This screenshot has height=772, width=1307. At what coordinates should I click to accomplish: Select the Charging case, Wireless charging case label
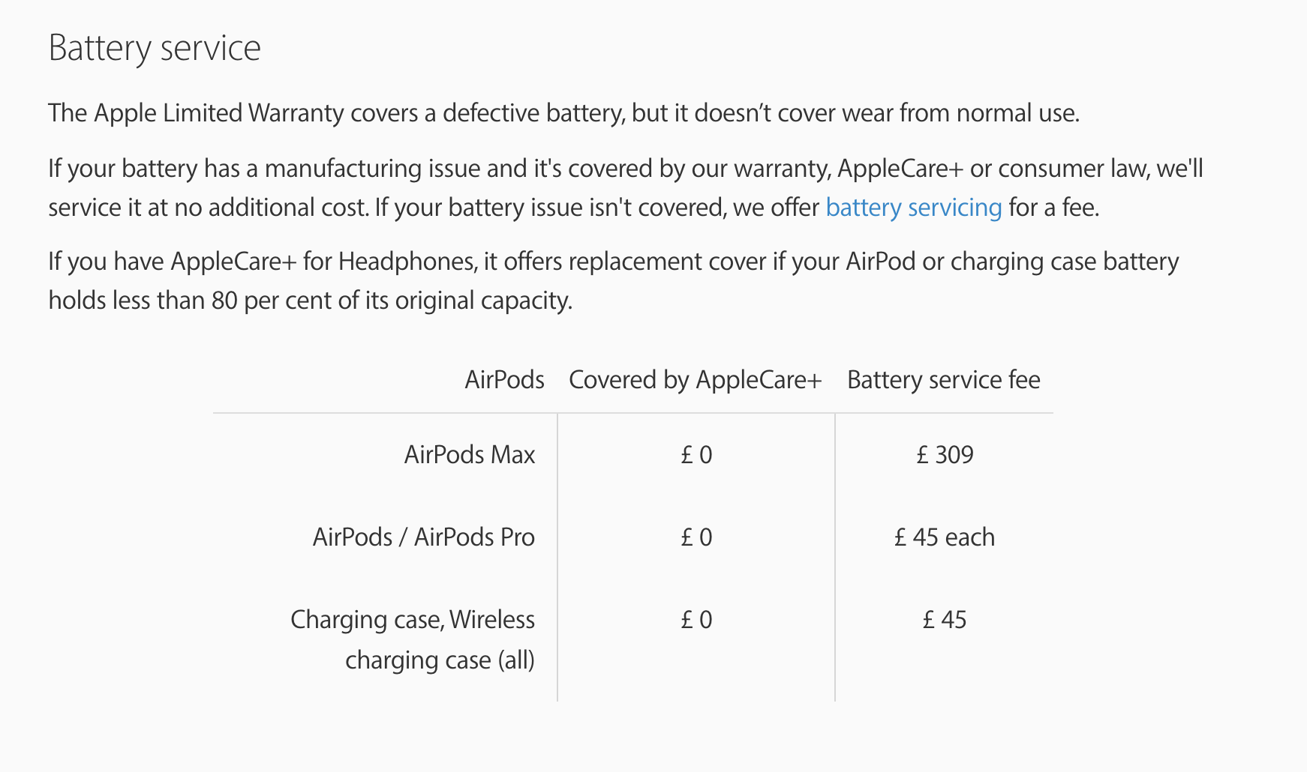(413, 639)
